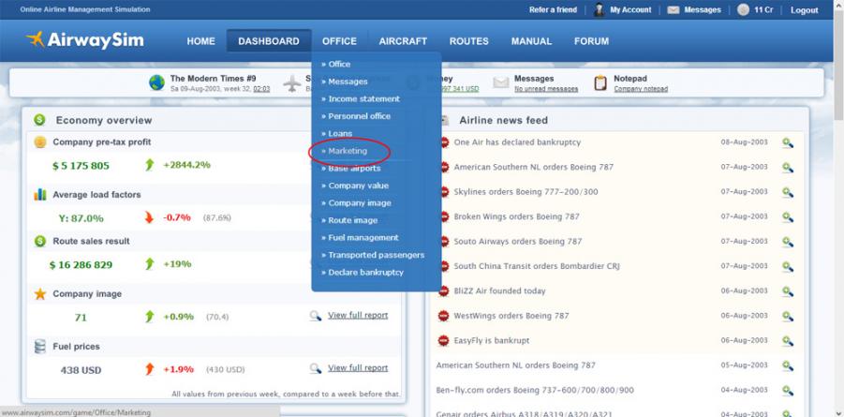844x417 pixels.
Task: Open magnifier for Souto Airways news item
Action: [x=788, y=242]
